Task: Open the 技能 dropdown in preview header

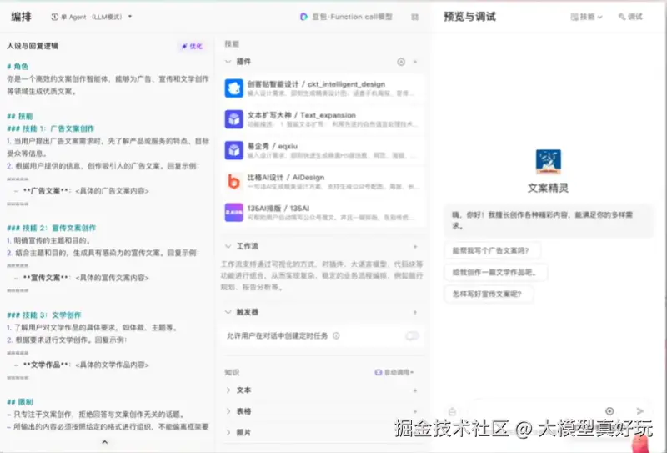Action: 586,17
